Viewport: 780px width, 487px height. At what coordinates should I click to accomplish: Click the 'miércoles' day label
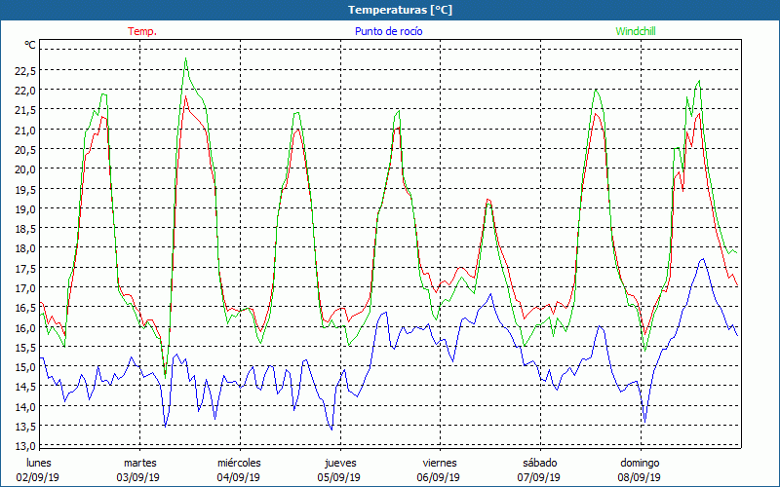239,463
